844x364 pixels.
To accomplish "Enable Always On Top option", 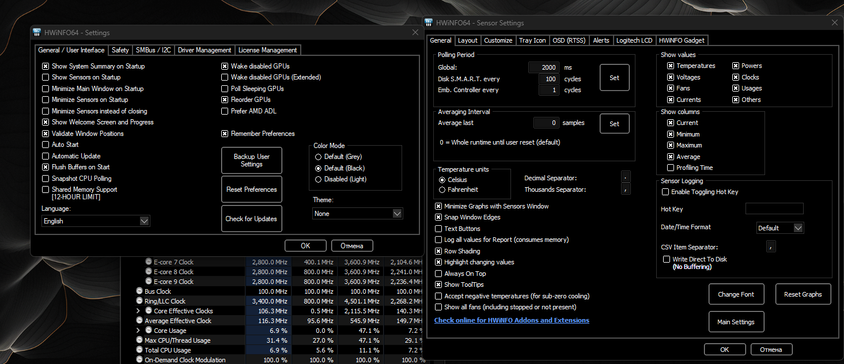I will (x=438, y=274).
